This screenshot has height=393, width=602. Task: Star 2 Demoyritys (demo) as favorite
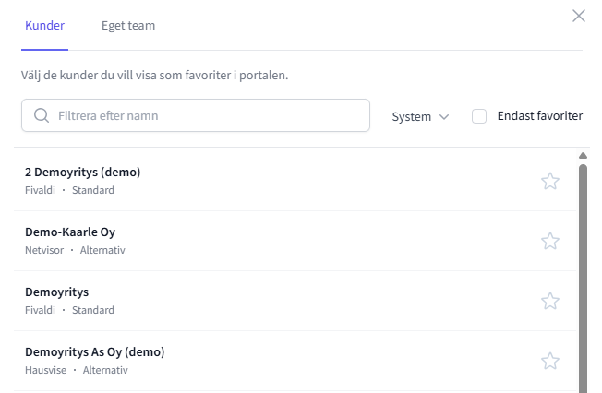pyautogui.click(x=550, y=181)
